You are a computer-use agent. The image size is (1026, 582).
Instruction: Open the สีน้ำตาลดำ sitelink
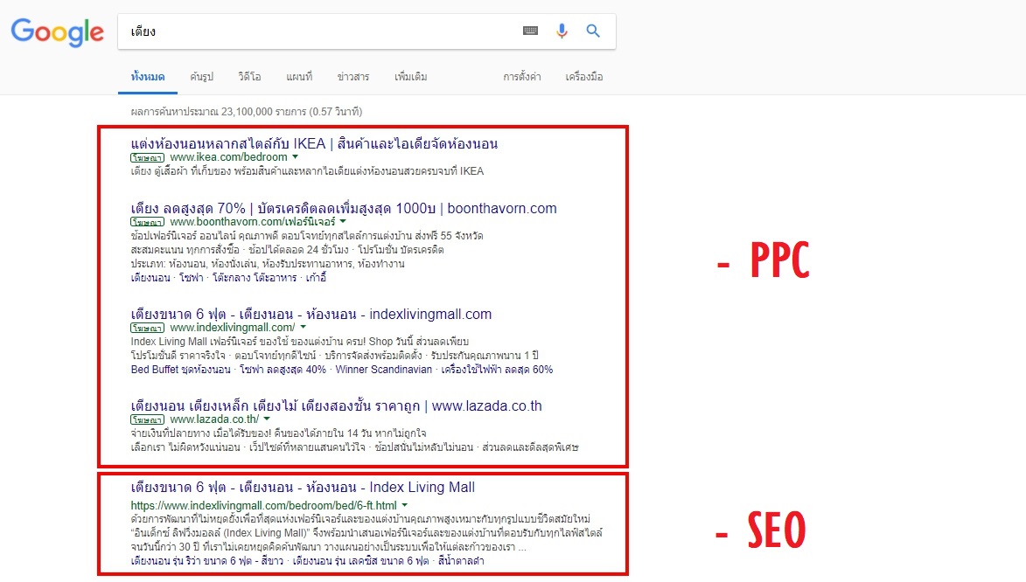tap(461, 561)
